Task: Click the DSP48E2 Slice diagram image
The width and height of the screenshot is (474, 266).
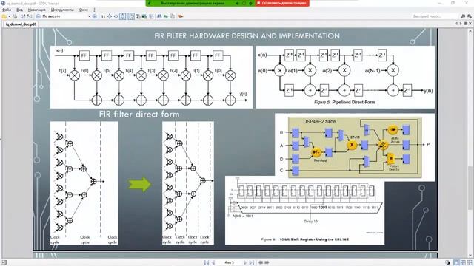Action: (x=354, y=147)
